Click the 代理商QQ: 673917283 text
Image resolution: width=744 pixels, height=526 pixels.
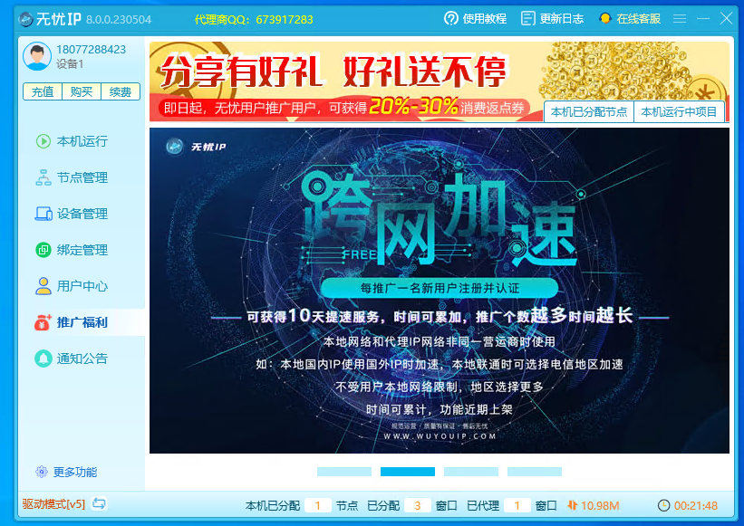[x=254, y=19]
